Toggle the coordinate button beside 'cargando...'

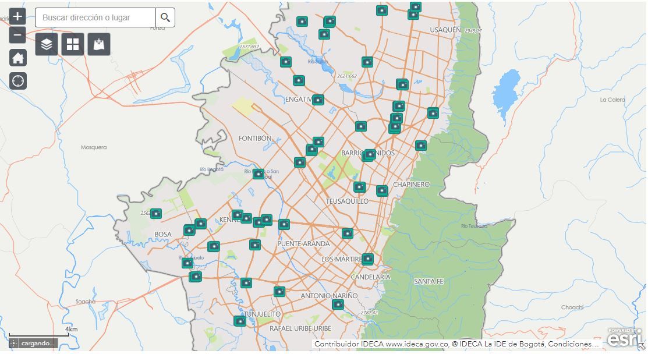pos(14,343)
